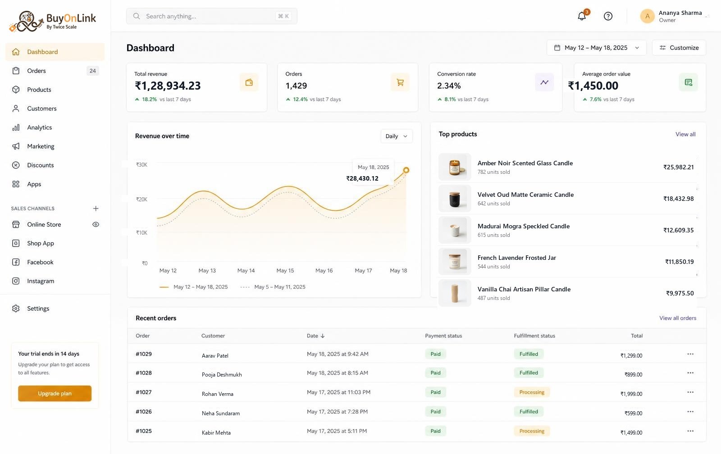Screen dimensions: 721x454
Task: Sort orders by Date column arrow
Action: pos(323,336)
